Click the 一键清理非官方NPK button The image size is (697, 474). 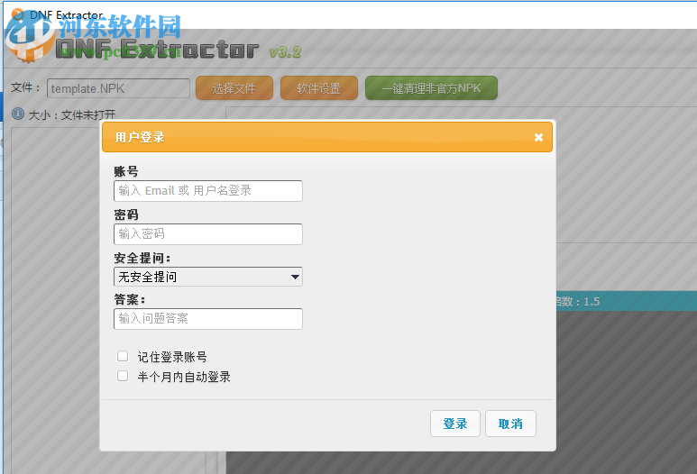(x=431, y=88)
